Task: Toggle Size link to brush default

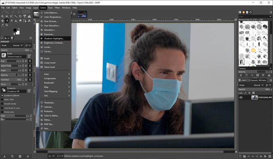Action: [x=30, y=61]
